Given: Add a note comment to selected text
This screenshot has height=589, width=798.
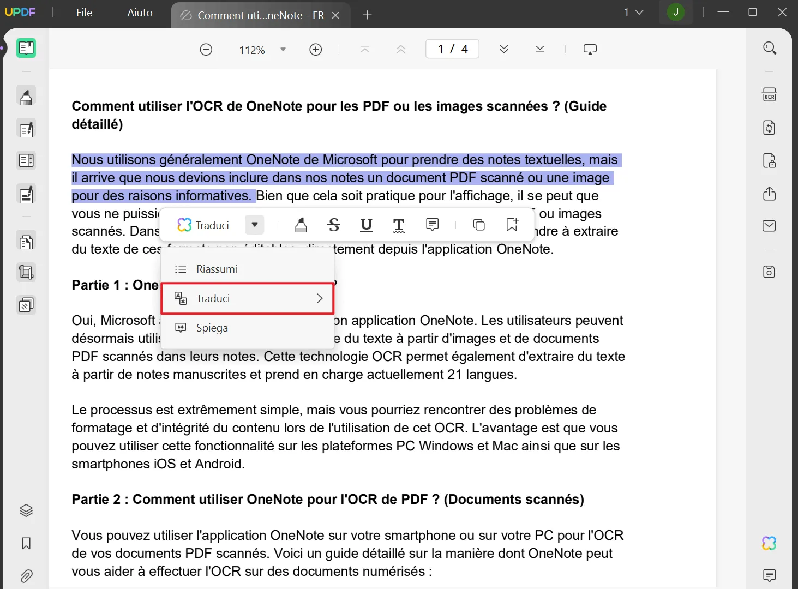Looking at the screenshot, I should point(433,225).
